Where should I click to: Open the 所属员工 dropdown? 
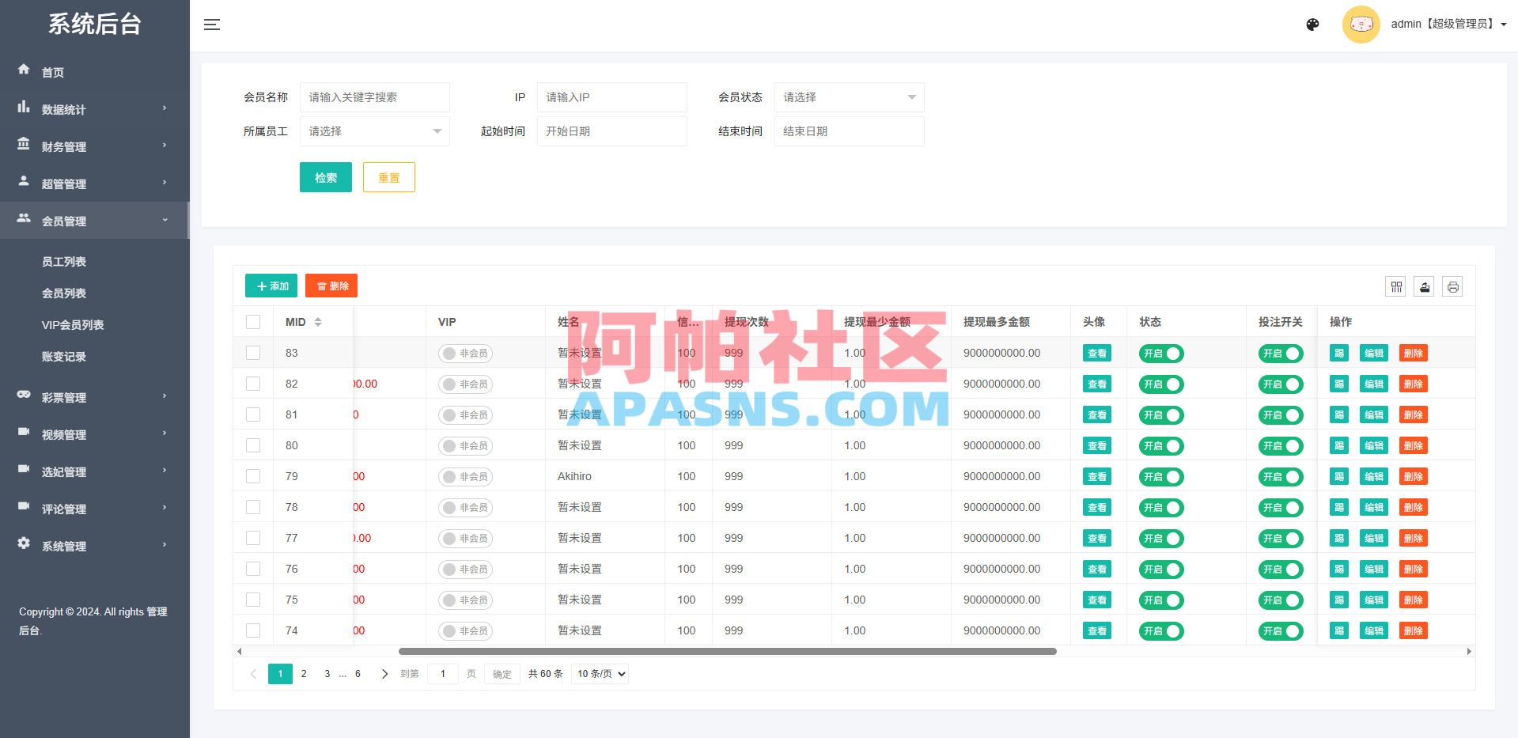[x=374, y=131]
